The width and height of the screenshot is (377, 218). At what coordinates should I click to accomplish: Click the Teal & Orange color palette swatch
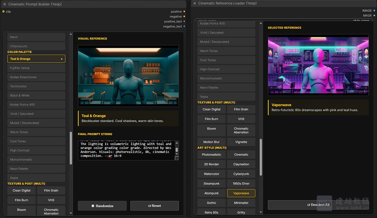(x=36, y=59)
